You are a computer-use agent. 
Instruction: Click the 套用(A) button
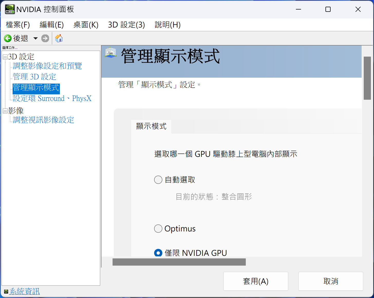256,281
